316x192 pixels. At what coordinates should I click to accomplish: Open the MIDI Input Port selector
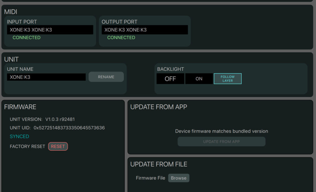click(50, 30)
